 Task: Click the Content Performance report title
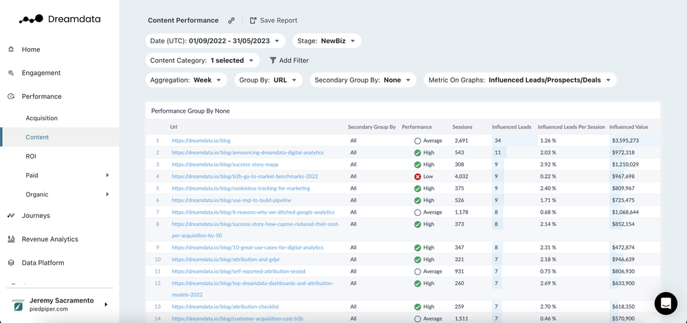(x=183, y=21)
